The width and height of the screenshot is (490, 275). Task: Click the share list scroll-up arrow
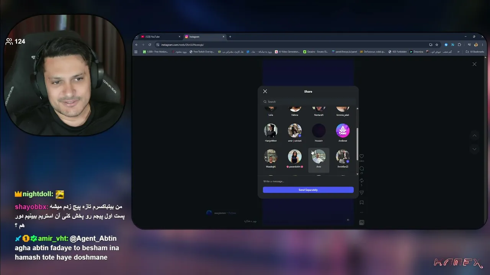358,108
